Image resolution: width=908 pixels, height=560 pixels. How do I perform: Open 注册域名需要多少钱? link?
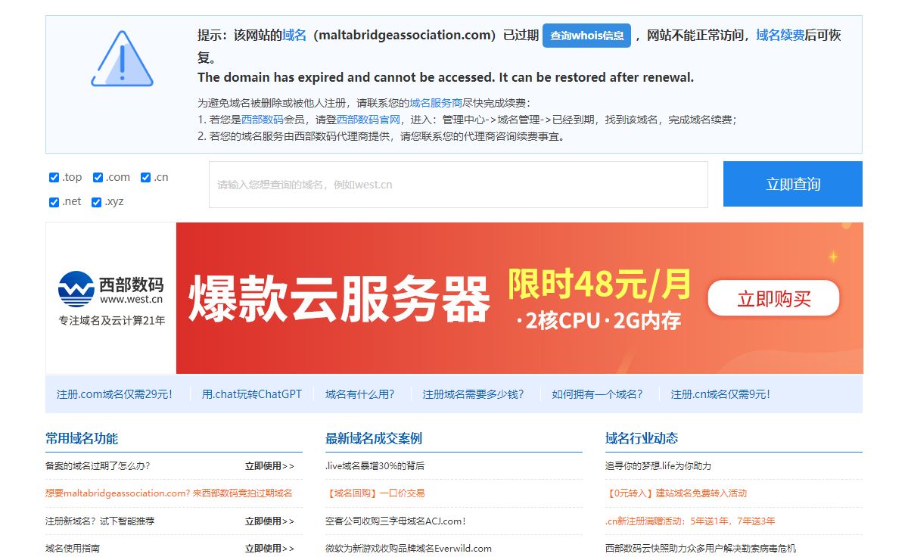[473, 394]
